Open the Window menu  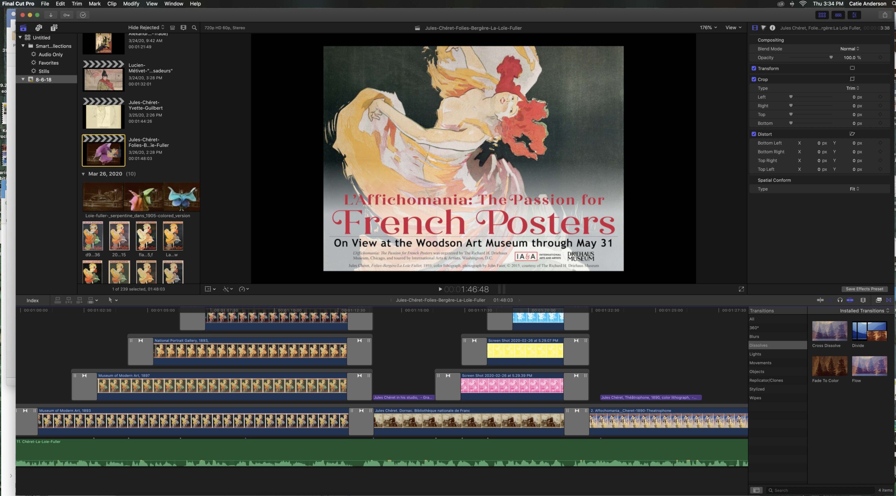click(174, 3)
